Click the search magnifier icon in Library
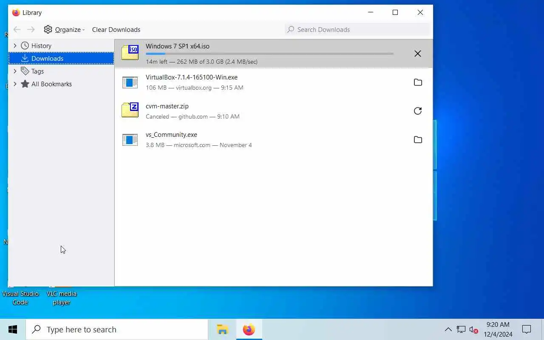The width and height of the screenshot is (544, 340). click(x=291, y=29)
